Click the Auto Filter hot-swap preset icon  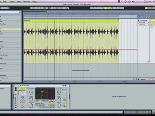[63, 86]
